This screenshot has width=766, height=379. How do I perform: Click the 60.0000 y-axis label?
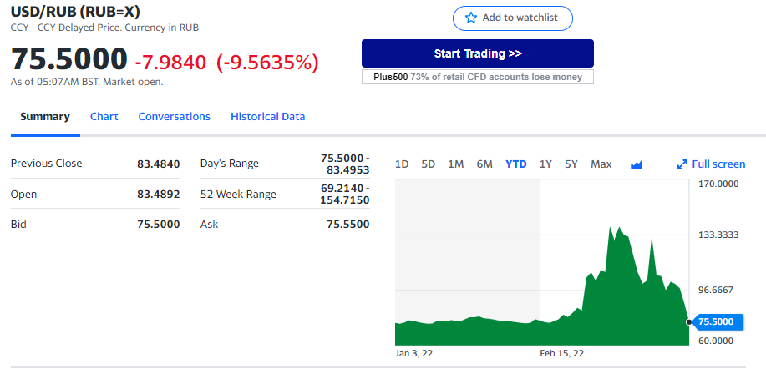coord(716,341)
